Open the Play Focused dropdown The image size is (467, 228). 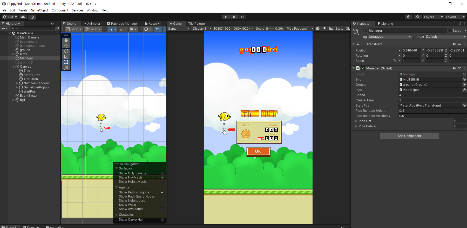[300, 29]
